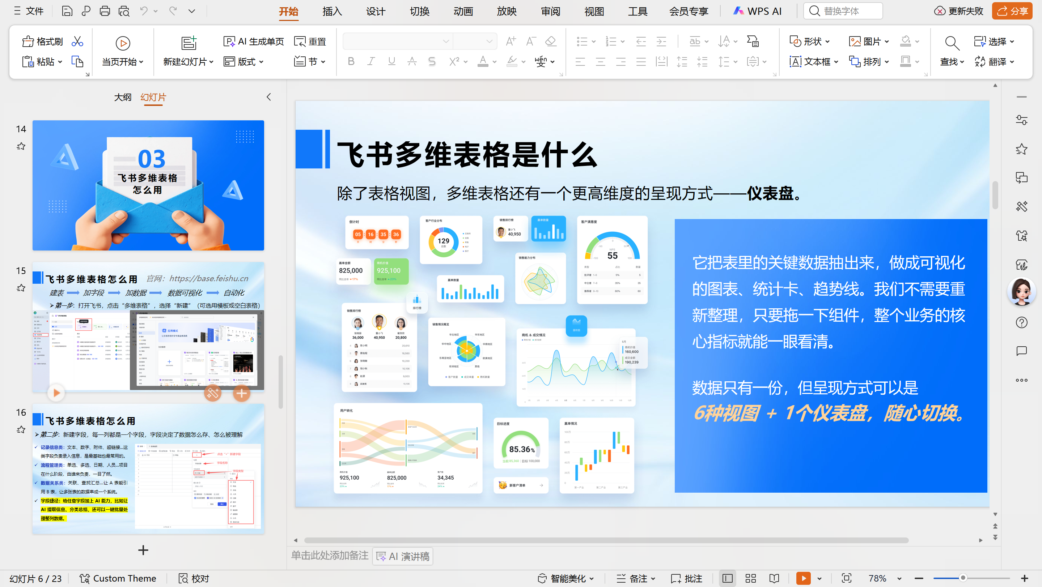Viewport: 1042px width, 587px height.
Task: Toggle italic formatting
Action: [x=371, y=61]
